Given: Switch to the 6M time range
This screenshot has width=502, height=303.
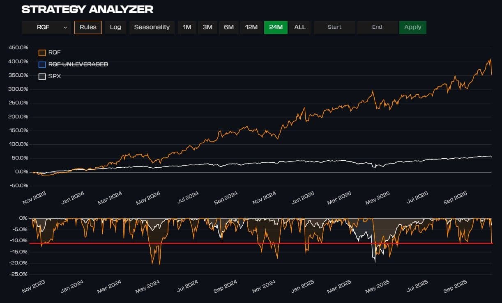Looking at the screenshot, I should coord(229,27).
